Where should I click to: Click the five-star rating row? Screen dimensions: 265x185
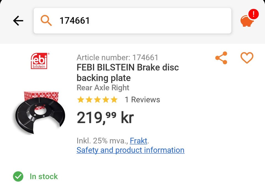pos(97,100)
